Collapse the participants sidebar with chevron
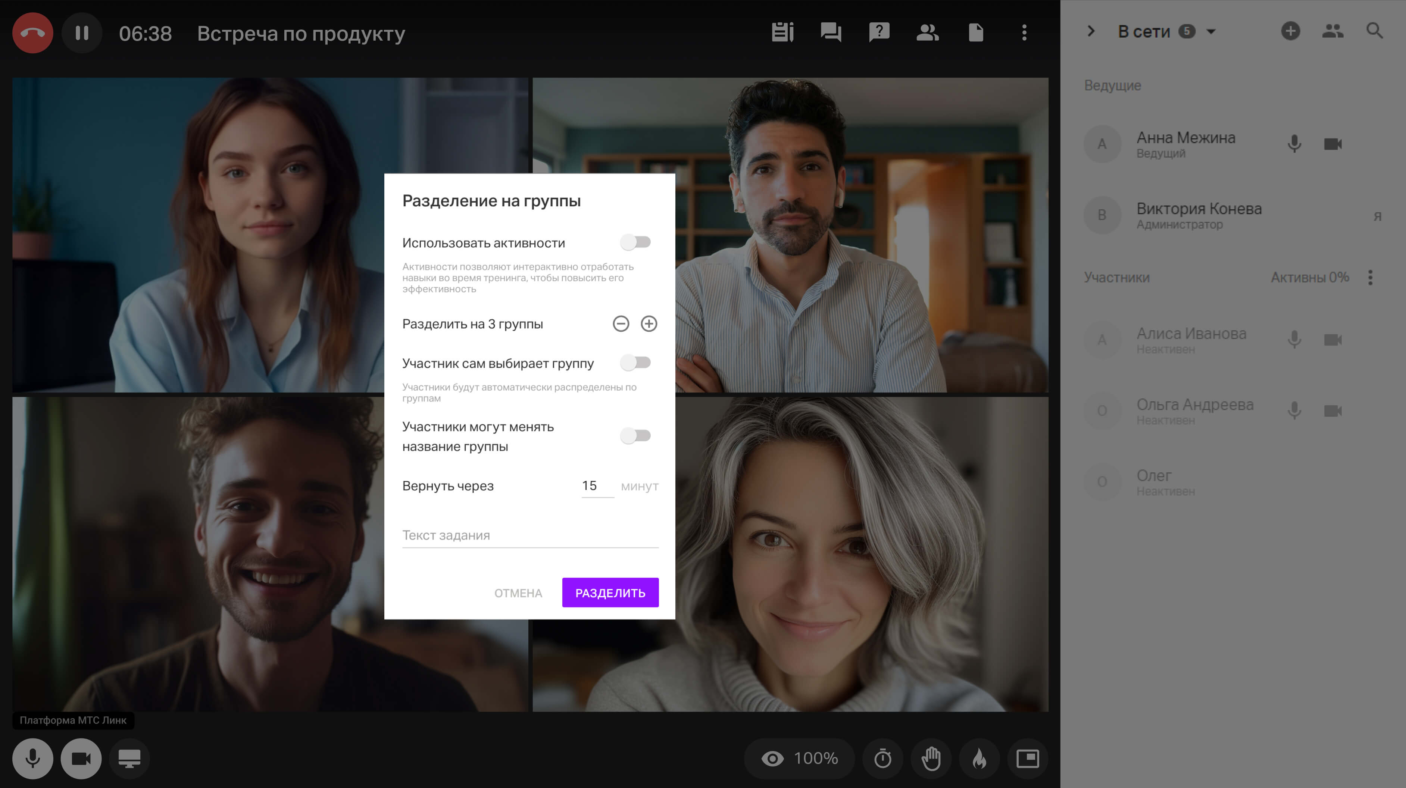This screenshot has width=1406, height=788. click(x=1091, y=31)
